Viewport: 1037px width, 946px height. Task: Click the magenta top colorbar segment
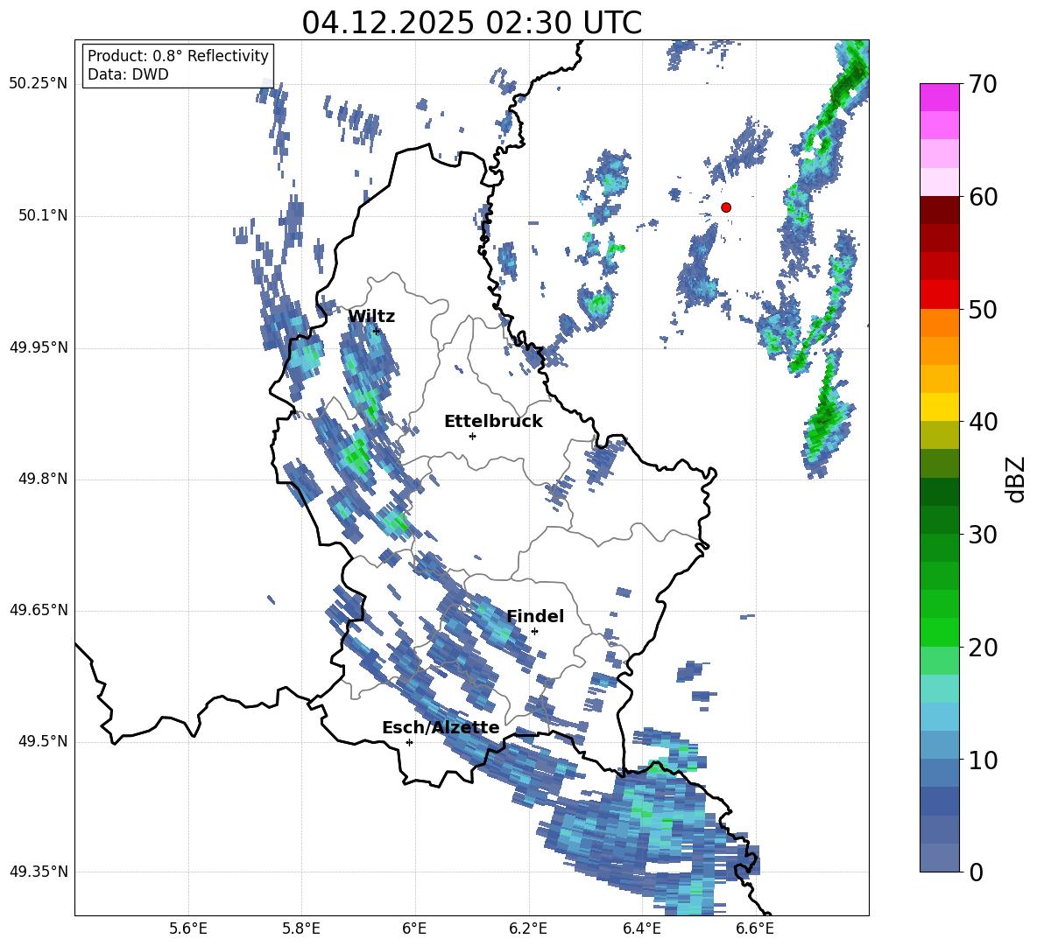tap(940, 97)
